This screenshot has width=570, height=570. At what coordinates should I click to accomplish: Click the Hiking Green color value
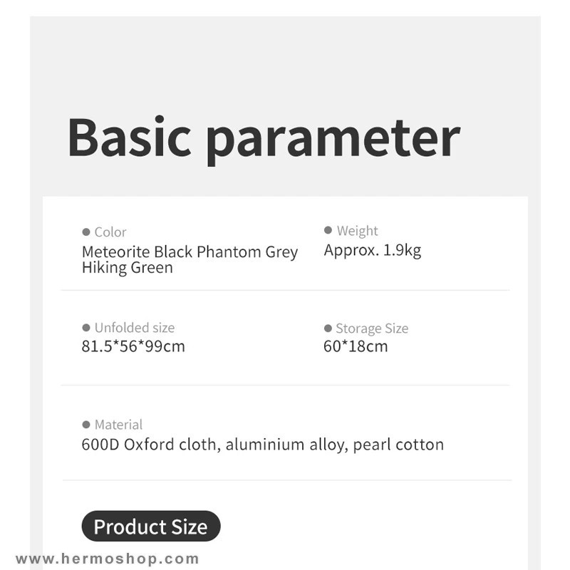point(128,268)
